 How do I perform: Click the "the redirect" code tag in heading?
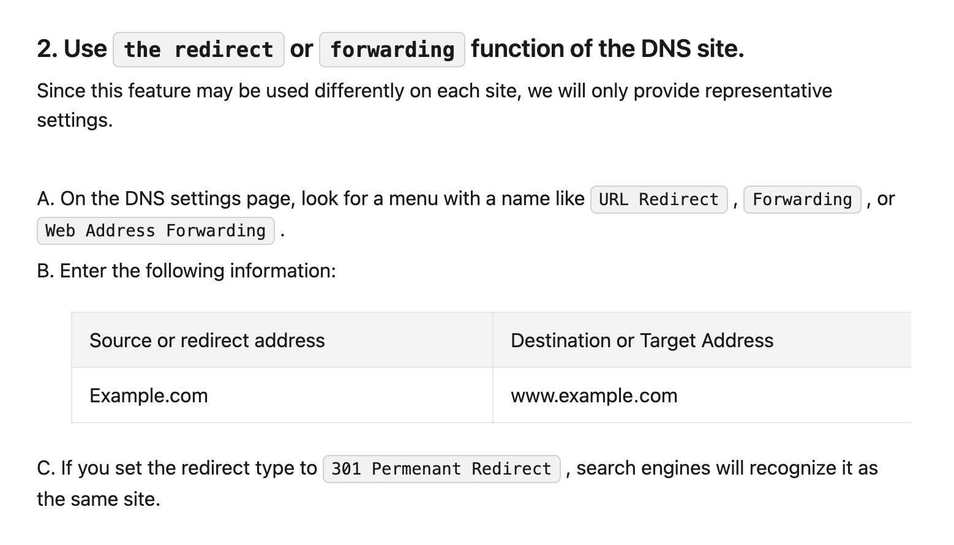[x=198, y=50]
